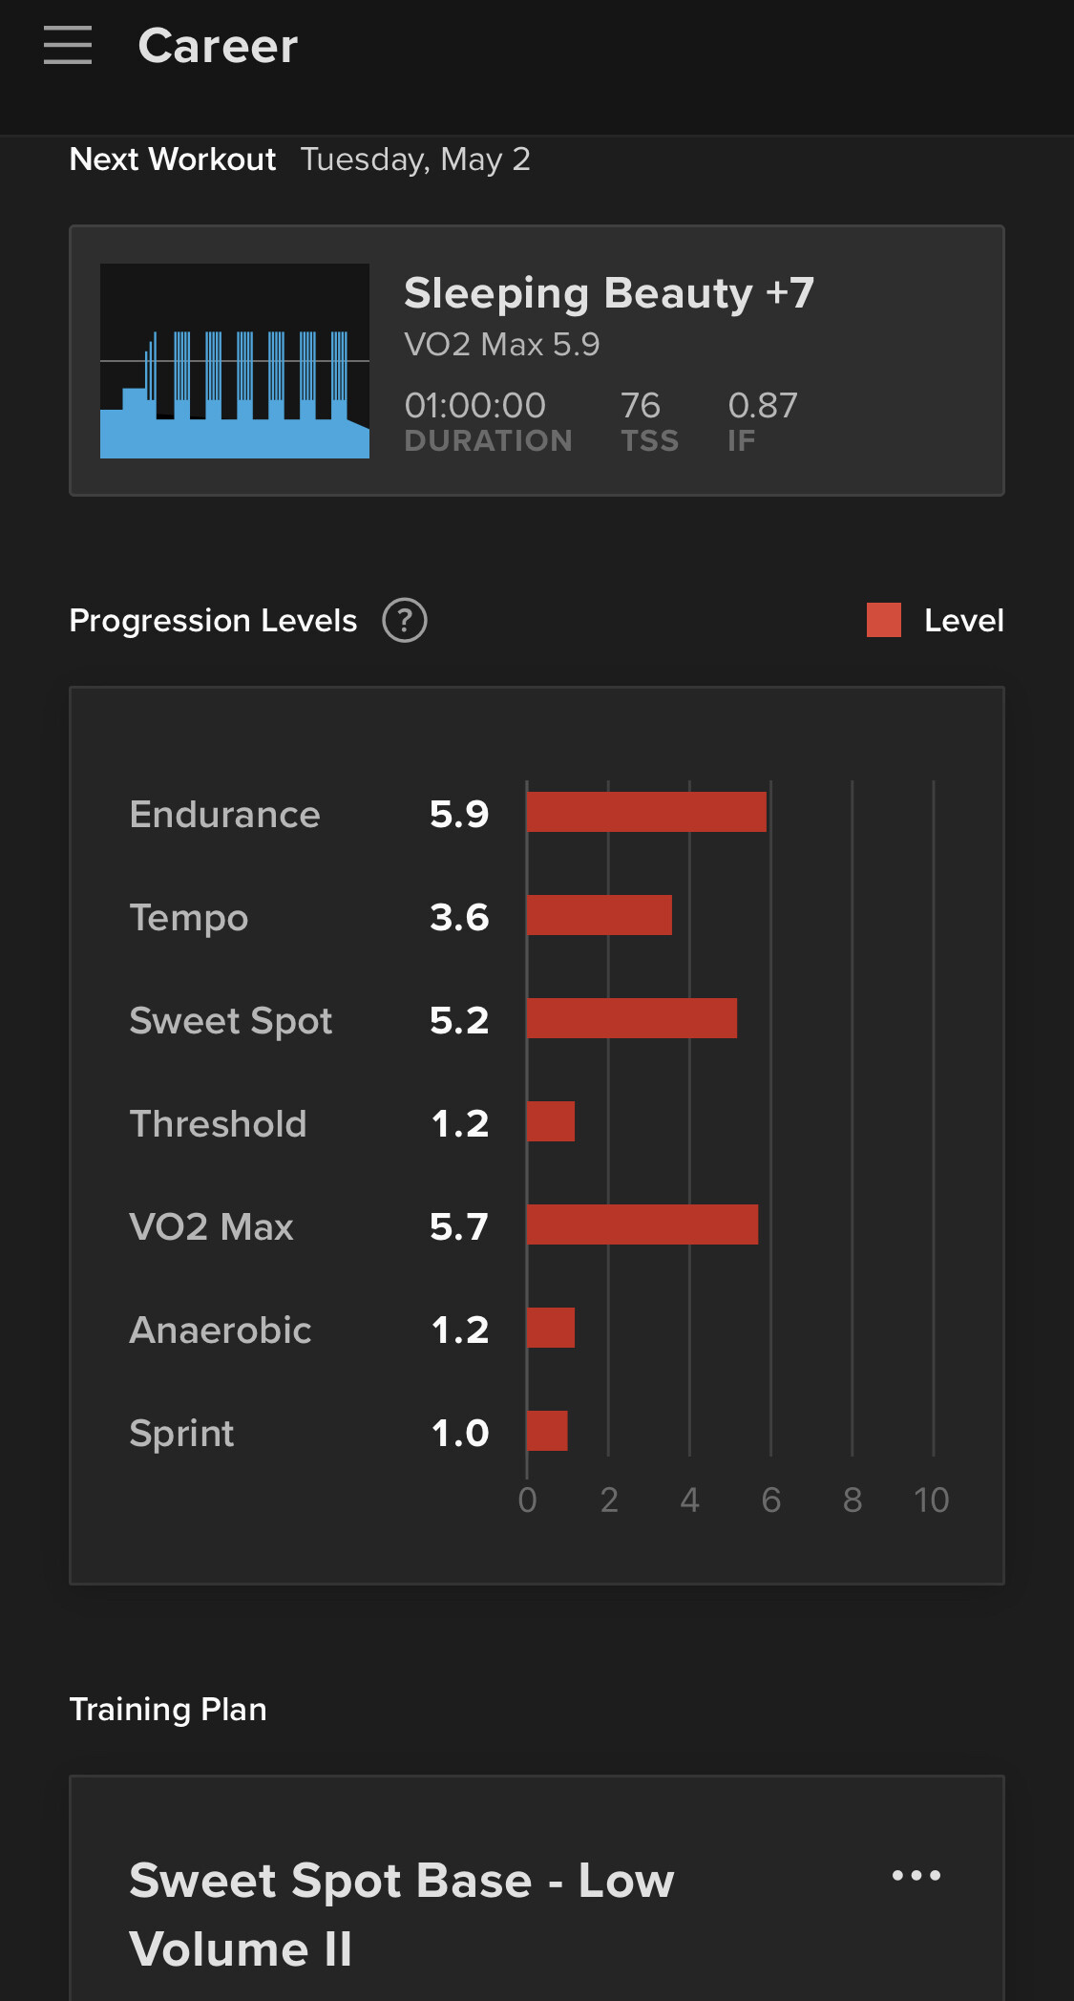Click the Sleeping Beauty +7 workout graph thumbnail
This screenshot has height=2001, width=1074.
(x=235, y=361)
